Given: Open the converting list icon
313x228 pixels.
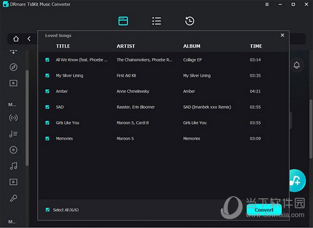Looking at the screenshot, I should tap(156, 21).
